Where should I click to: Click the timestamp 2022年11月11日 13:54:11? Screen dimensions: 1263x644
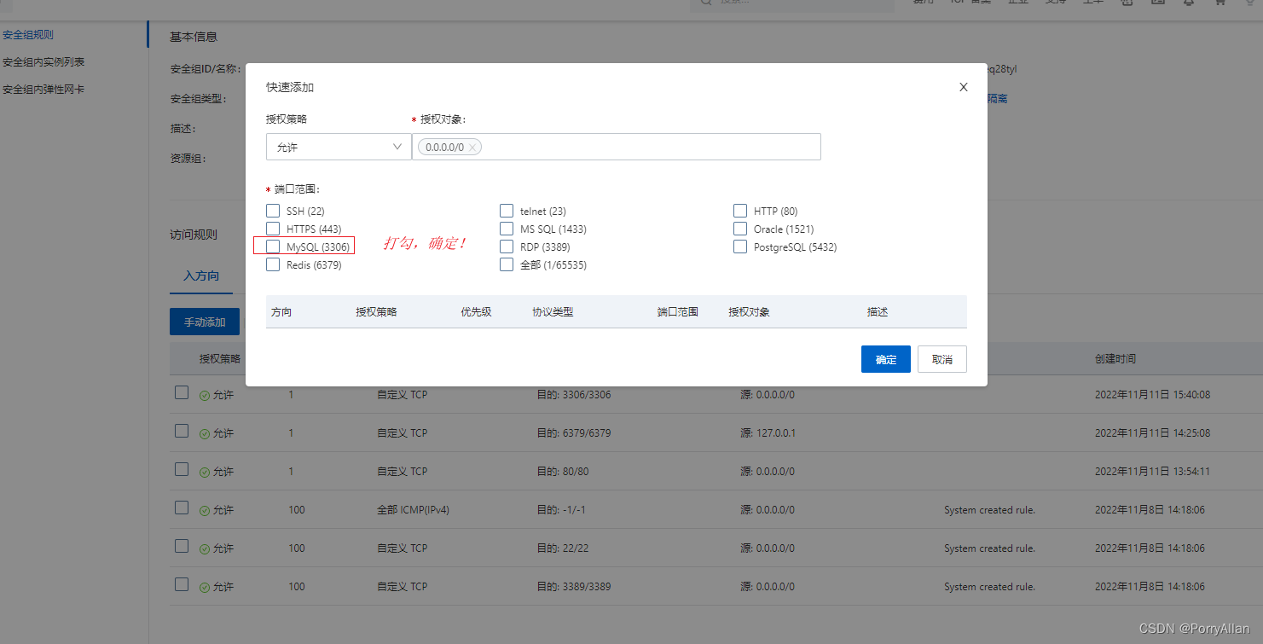pos(1153,472)
